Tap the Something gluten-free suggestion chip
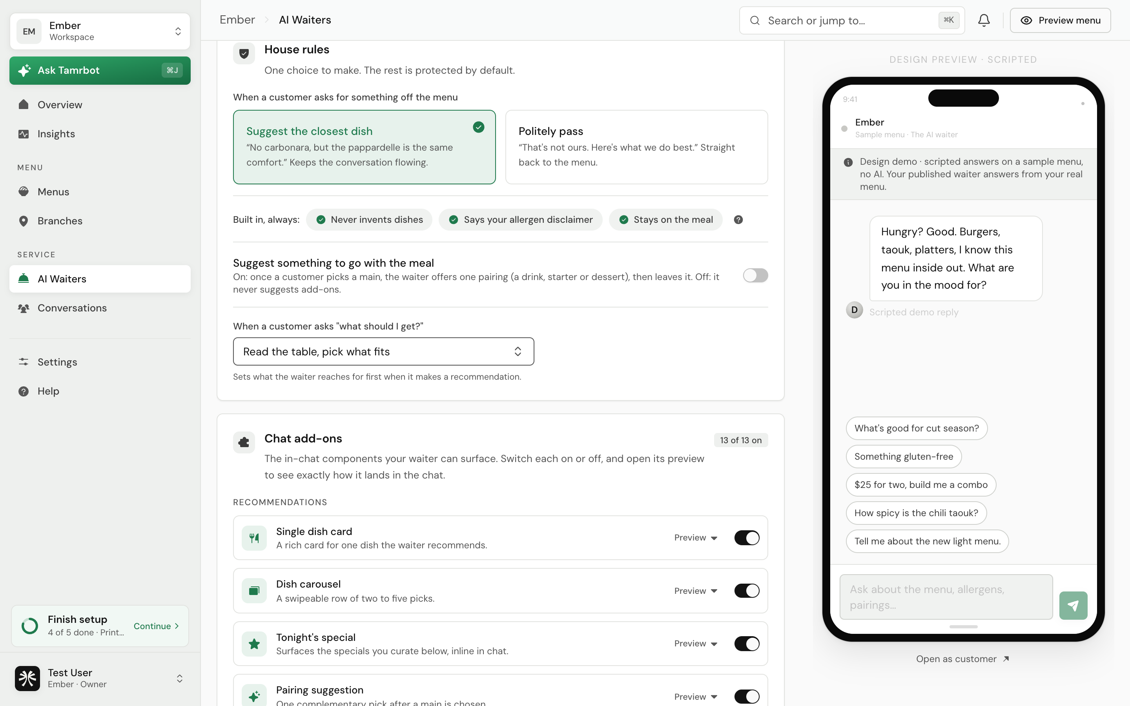The image size is (1130, 706). click(904, 457)
